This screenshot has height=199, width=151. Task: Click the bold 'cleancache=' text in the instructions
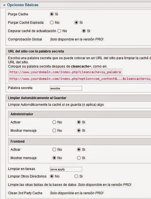pos(81,66)
